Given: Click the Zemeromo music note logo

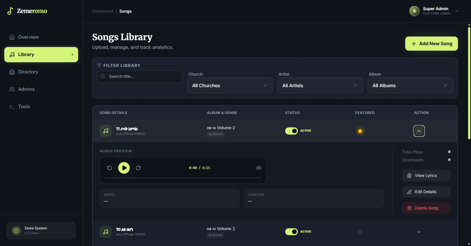Looking at the screenshot, I should [x=10, y=11].
